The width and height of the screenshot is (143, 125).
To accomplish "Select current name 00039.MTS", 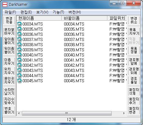I will coord(33,50).
